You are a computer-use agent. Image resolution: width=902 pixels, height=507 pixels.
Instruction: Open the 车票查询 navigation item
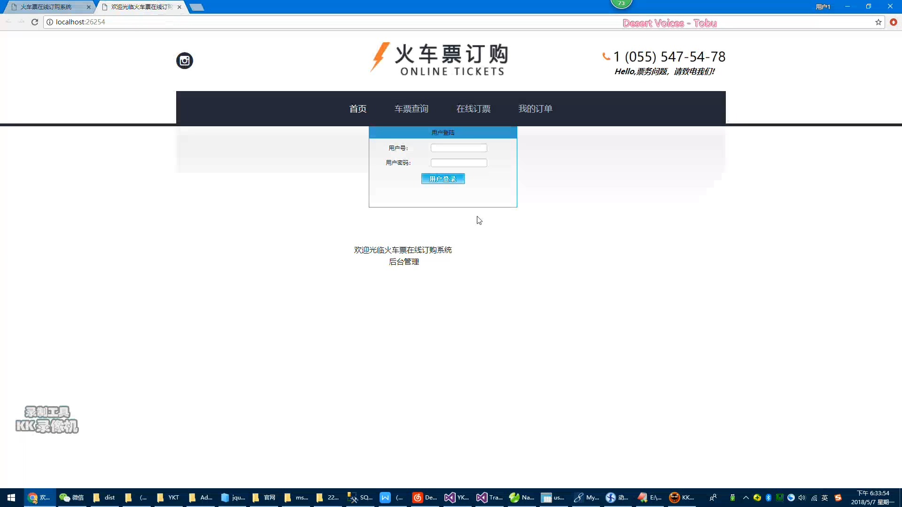pos(412,108)
